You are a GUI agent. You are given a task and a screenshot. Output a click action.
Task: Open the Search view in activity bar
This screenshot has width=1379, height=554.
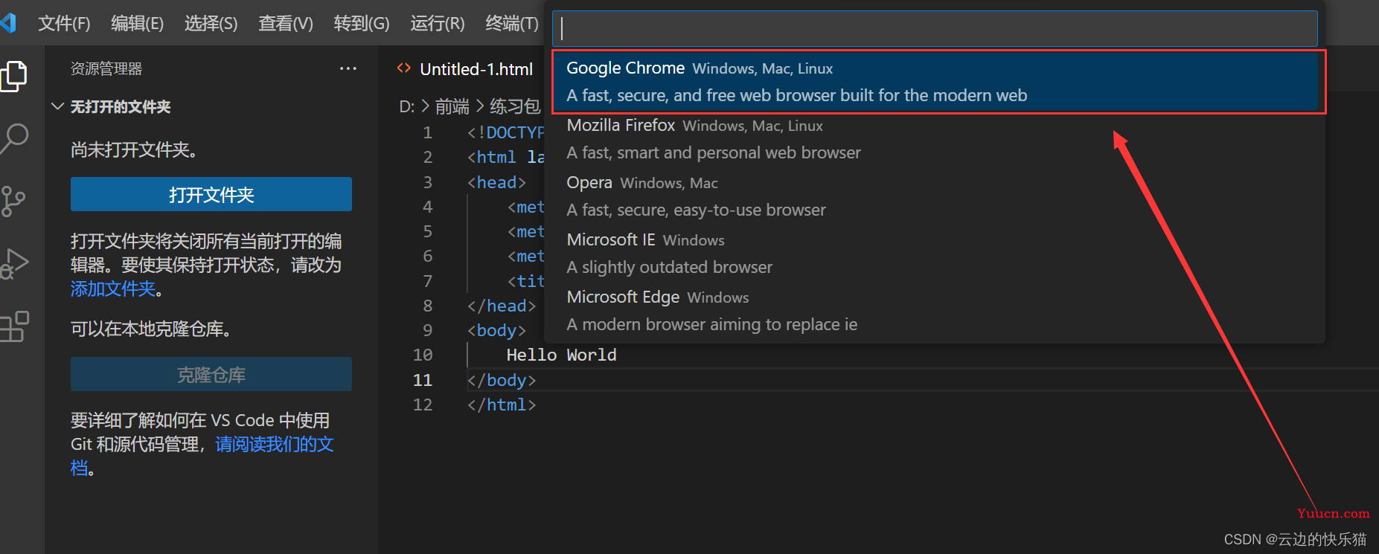[x=14, y=138]
